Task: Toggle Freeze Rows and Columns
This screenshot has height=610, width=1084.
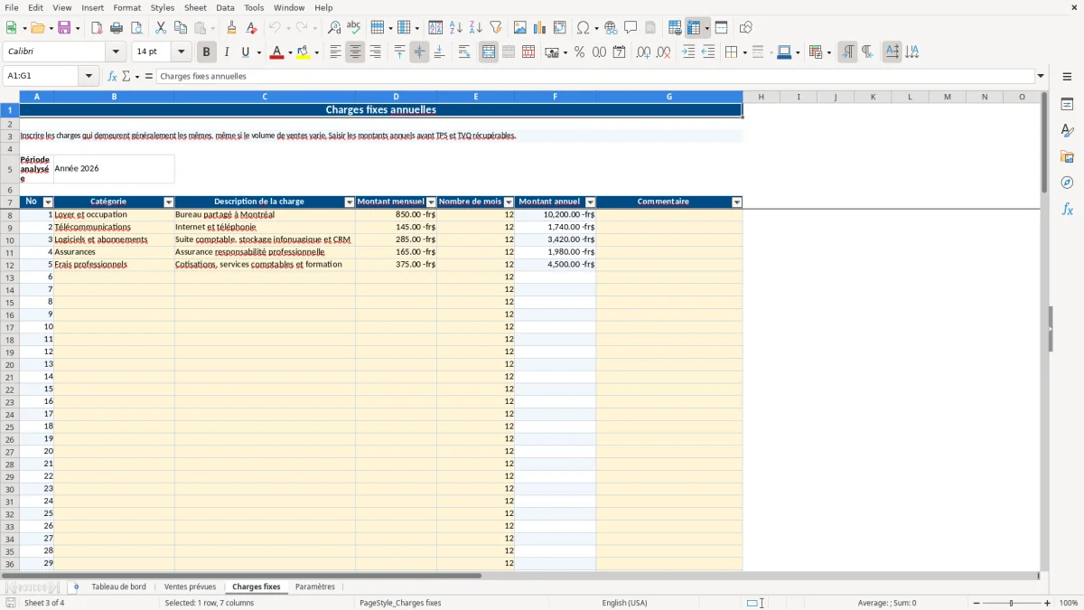Action: tap(694, 28)
